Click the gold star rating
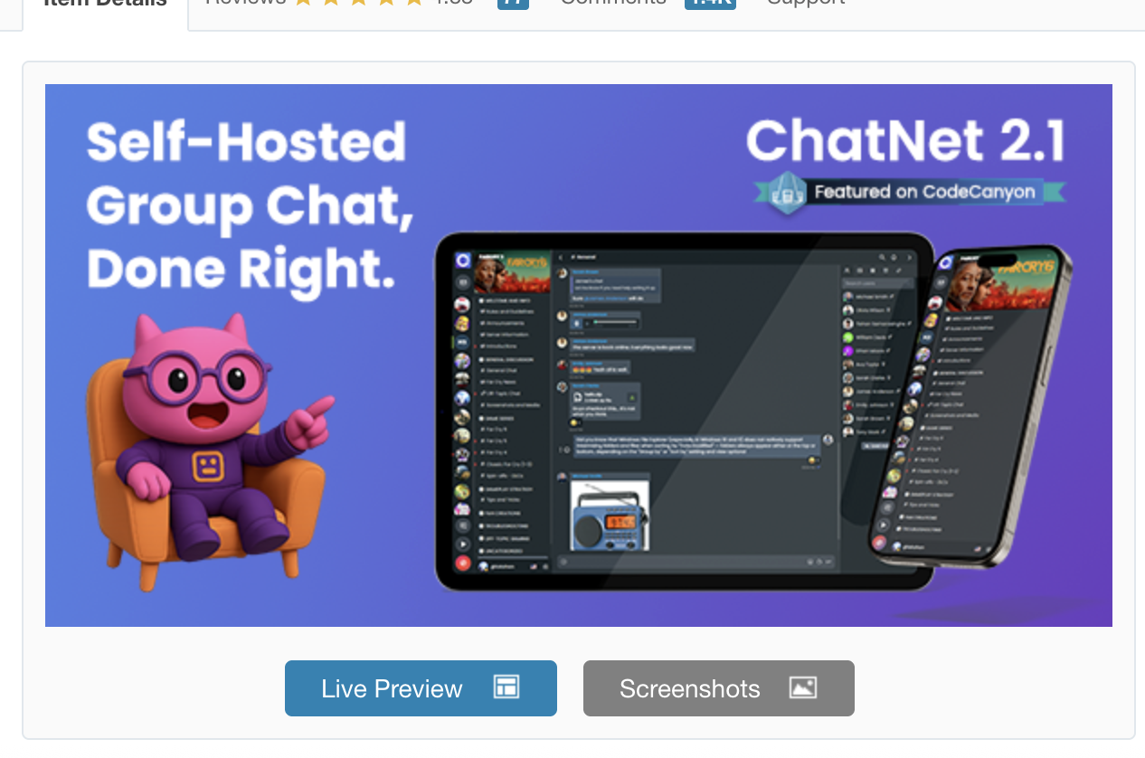Screen dimensions: 1145x758 tap(359, 3)
